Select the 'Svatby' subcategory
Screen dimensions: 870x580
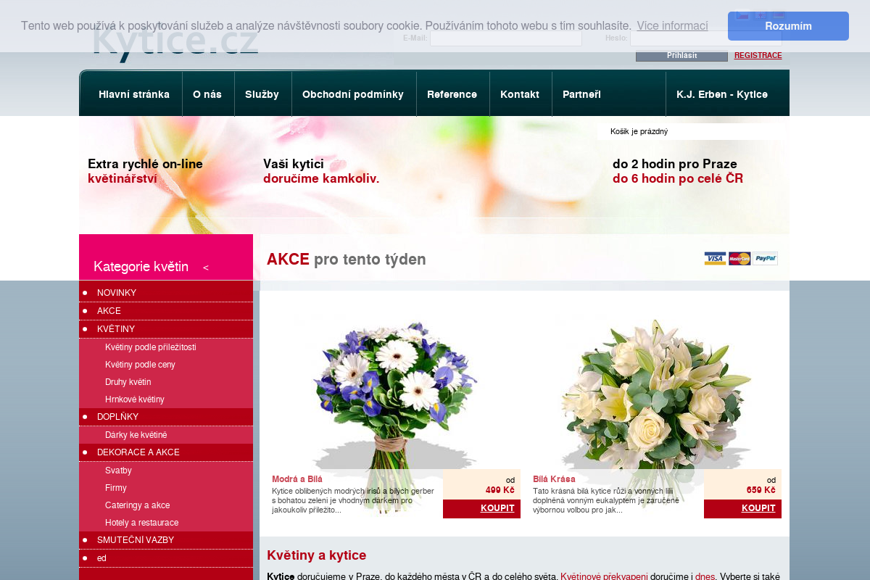tap(119, 470)
